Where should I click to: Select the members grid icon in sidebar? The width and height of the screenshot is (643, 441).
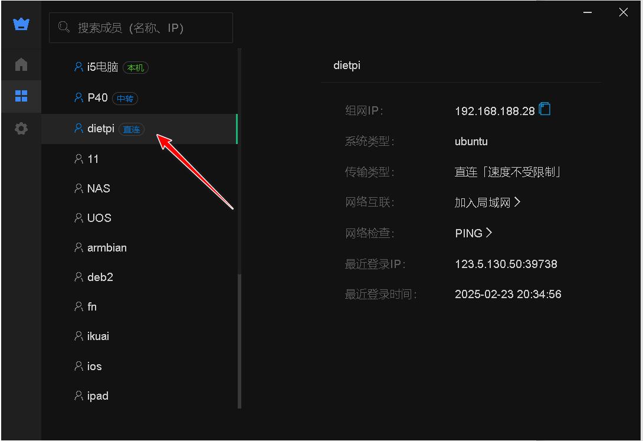(21, 96)
